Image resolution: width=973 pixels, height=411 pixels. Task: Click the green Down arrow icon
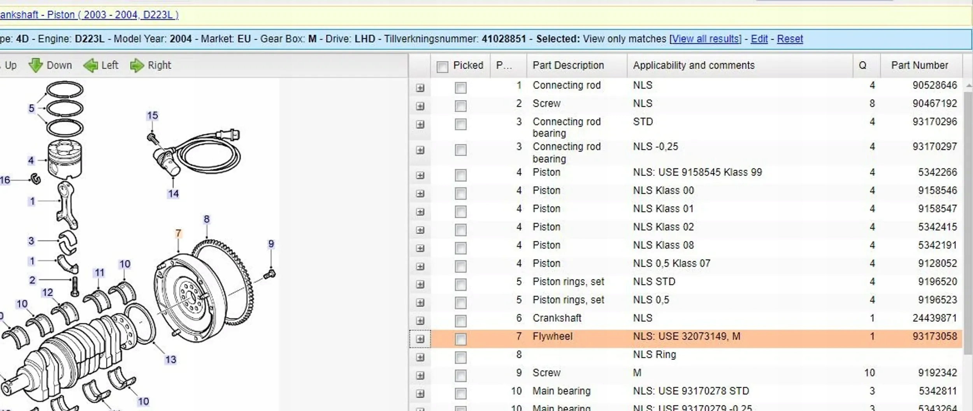35,65
